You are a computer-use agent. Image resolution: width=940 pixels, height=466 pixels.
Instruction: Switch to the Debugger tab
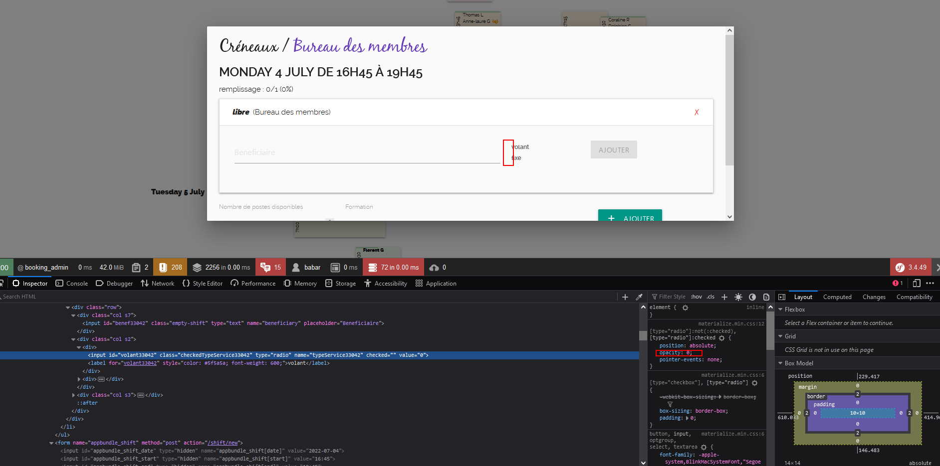pos(114,283)
